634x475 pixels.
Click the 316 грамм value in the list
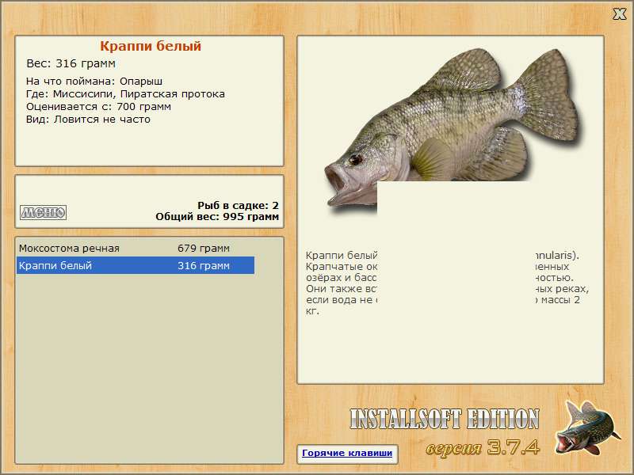coord(204,266)
